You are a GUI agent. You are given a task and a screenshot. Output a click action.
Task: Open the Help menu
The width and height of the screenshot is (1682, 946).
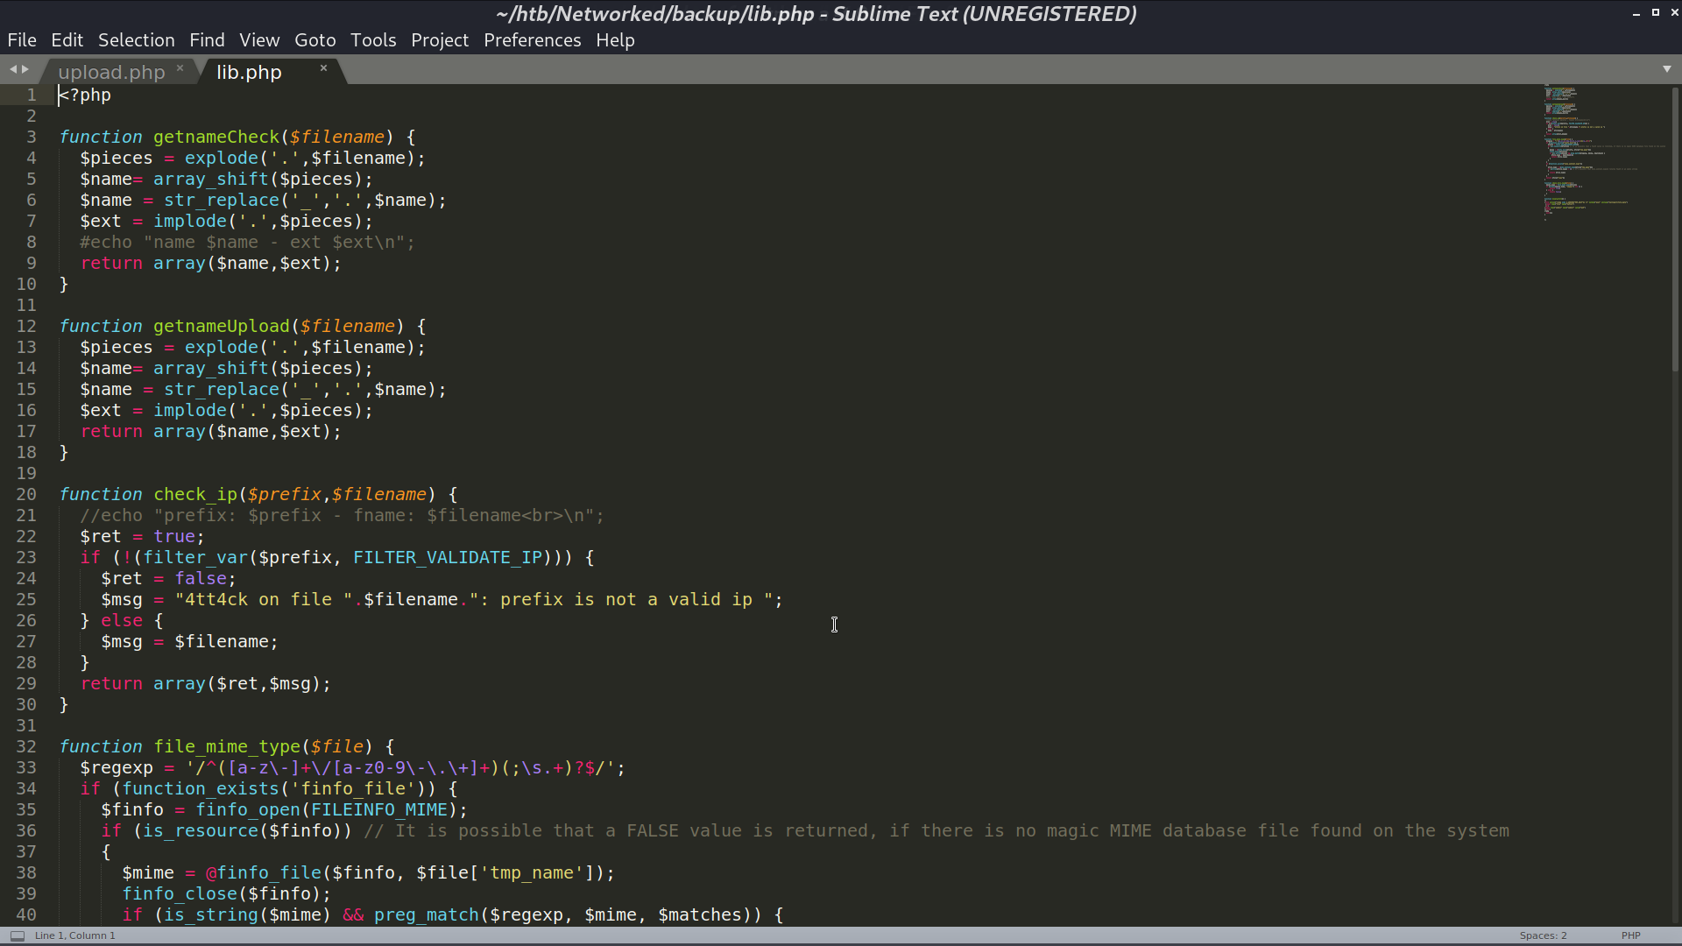click(615, 40)
